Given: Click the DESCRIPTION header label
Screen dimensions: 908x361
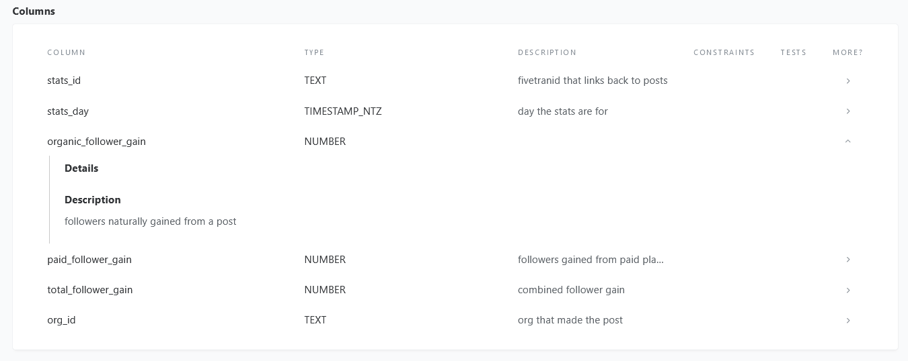Looking at the screenshot, I should click(547, 52).
